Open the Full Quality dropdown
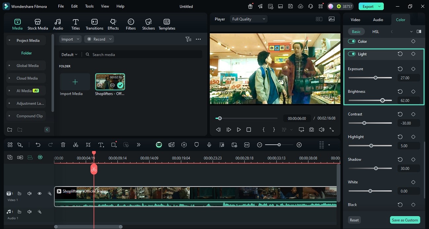Screen dimensions: 429x229 pos(248,19)
